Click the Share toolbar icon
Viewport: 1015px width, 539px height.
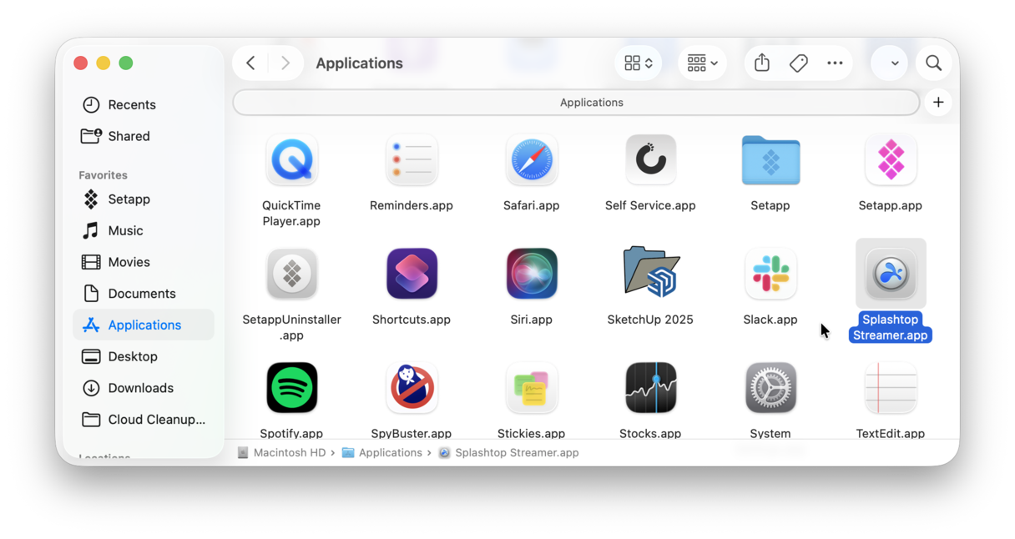[x=762, y=63]
